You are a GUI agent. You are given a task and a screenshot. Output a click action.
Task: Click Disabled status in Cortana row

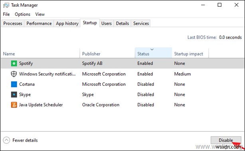coord(146,84)
